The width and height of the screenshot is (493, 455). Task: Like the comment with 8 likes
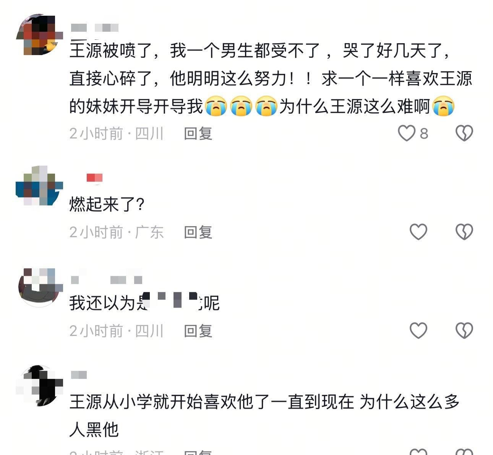tap(406, 133)
